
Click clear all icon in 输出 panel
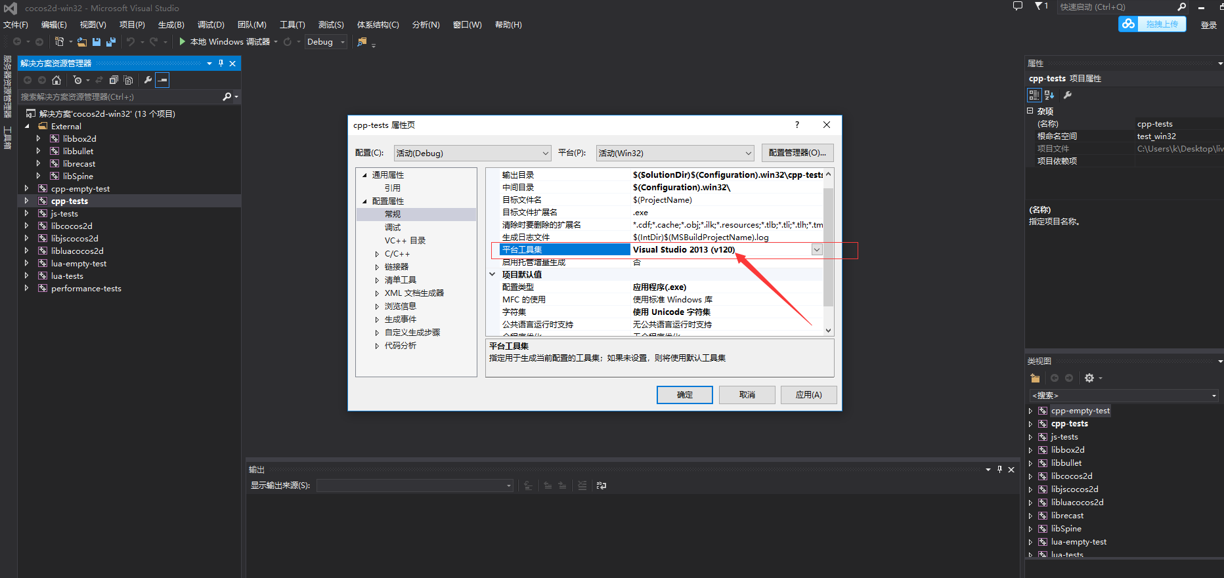click(x=582, y=485)
